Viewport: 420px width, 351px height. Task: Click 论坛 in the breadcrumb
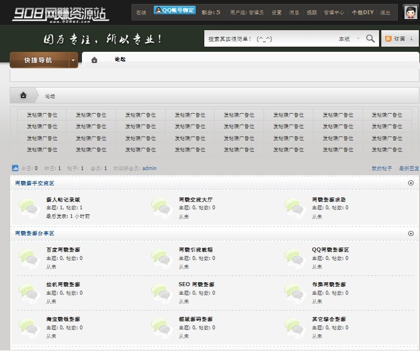point(50,96)
